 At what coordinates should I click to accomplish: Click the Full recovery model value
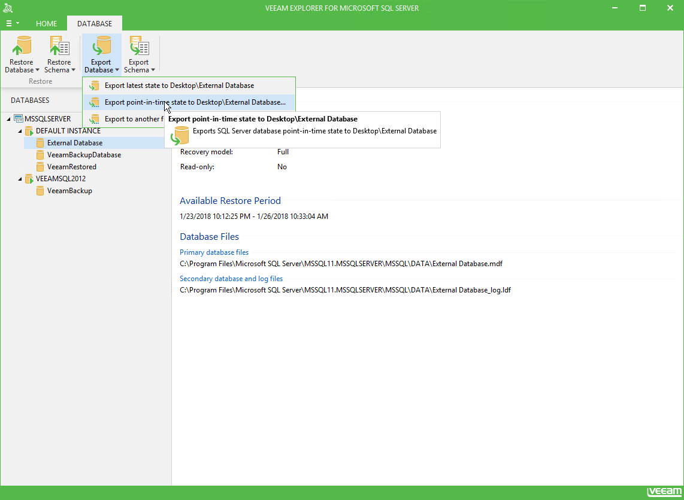coord(283,152)
